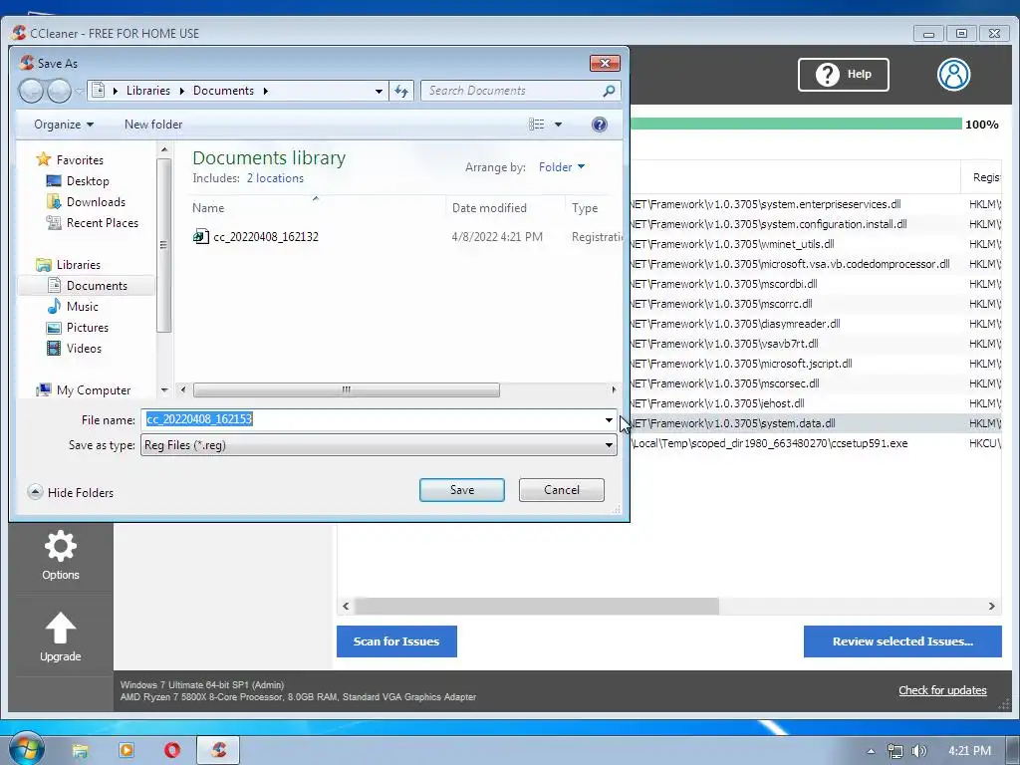Screen dimensions: 1020x765
Task: Open Save as type combo box
Action: tap(379, 445)
